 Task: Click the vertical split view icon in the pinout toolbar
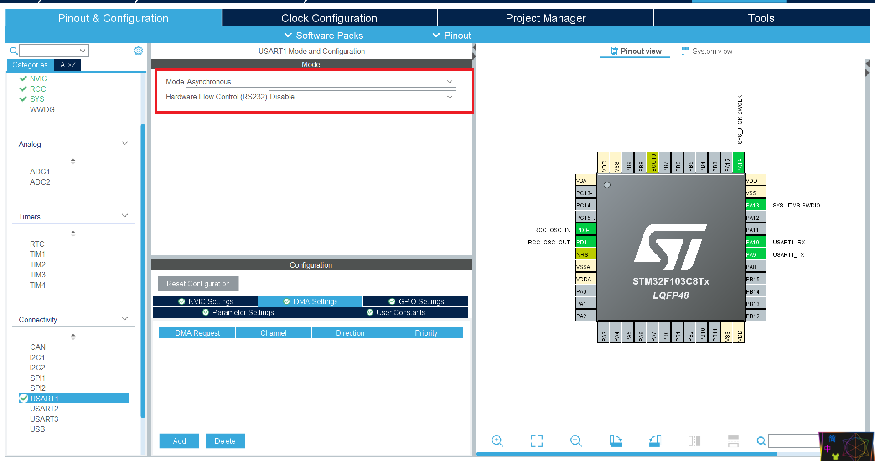[x=694, y=441]
